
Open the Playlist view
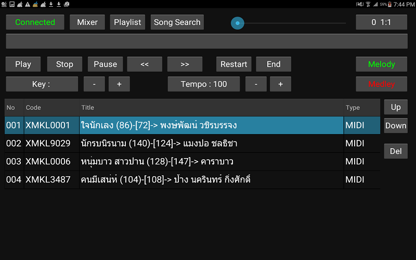(127, 22)
